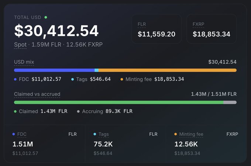Click the $30,412.54 total value
The height and width of the screenshot is (166, 251).
56,31
